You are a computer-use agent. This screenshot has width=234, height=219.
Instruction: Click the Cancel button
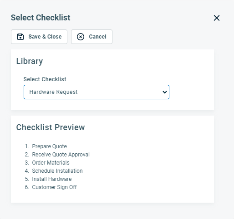(x=92, y=37)
